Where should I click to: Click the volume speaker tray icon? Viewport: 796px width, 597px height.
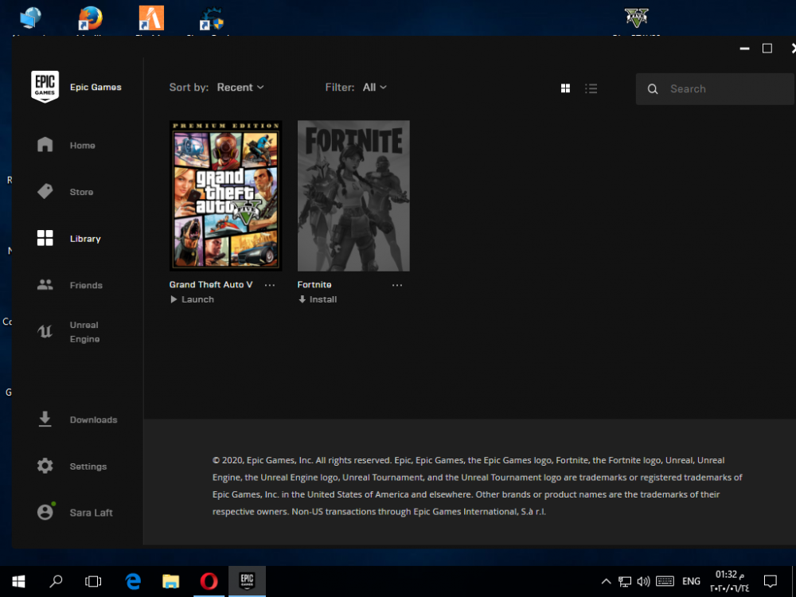point(643,582)
